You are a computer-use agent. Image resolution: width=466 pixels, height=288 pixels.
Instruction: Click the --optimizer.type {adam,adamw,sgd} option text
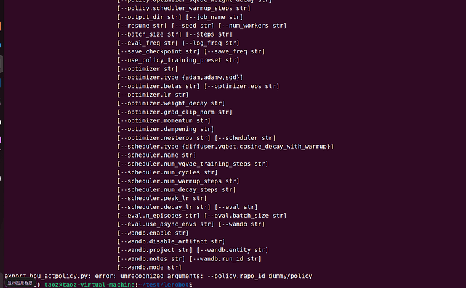180,77
